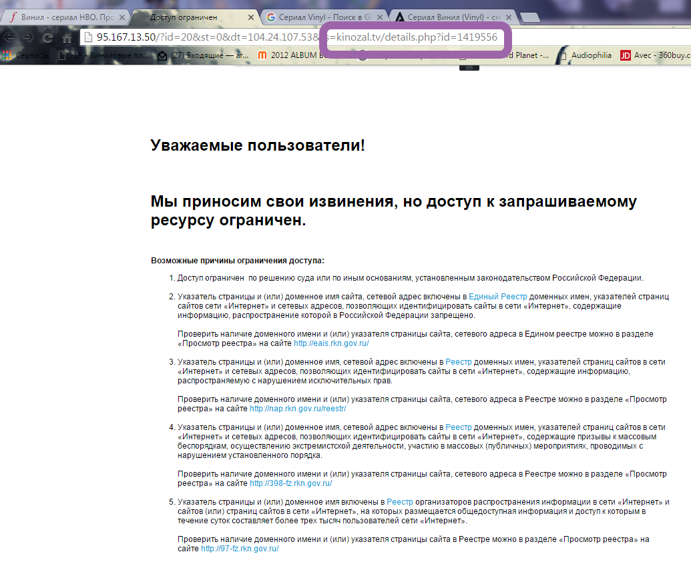Reload the current page
The image size is (691, 566).
pos(47,37)
